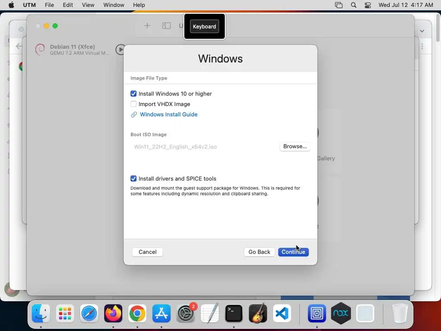Launch Firefox from the Dock
Screen dimensions: 441x331
pos(113,313)
